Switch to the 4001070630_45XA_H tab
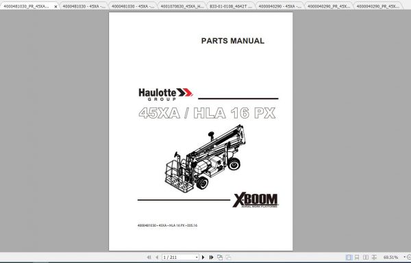This screenshot has width=411, height=263. tap(182, 6)
